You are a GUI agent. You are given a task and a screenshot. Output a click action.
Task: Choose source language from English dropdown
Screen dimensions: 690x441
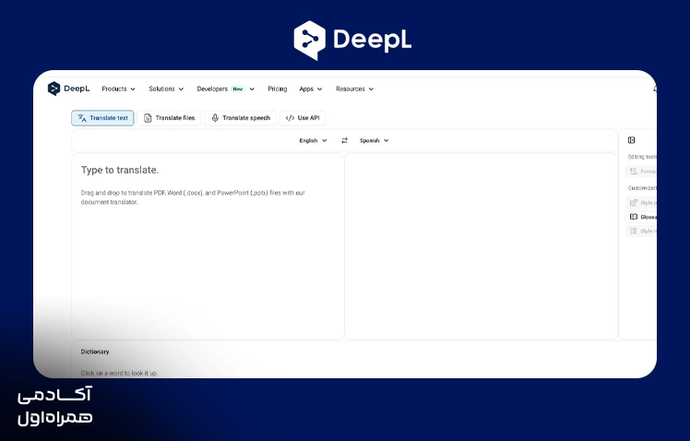(313, 140)
